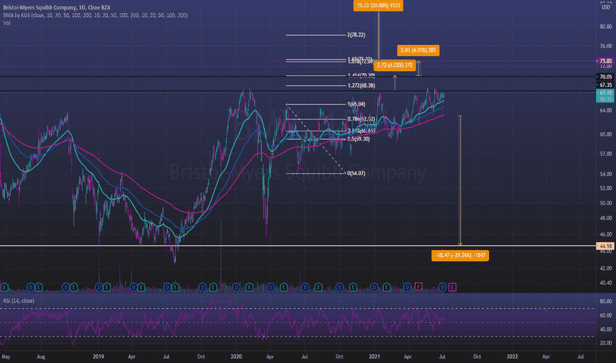Click the earnings marker just after 2020 starts

click(x=249, y=287)
